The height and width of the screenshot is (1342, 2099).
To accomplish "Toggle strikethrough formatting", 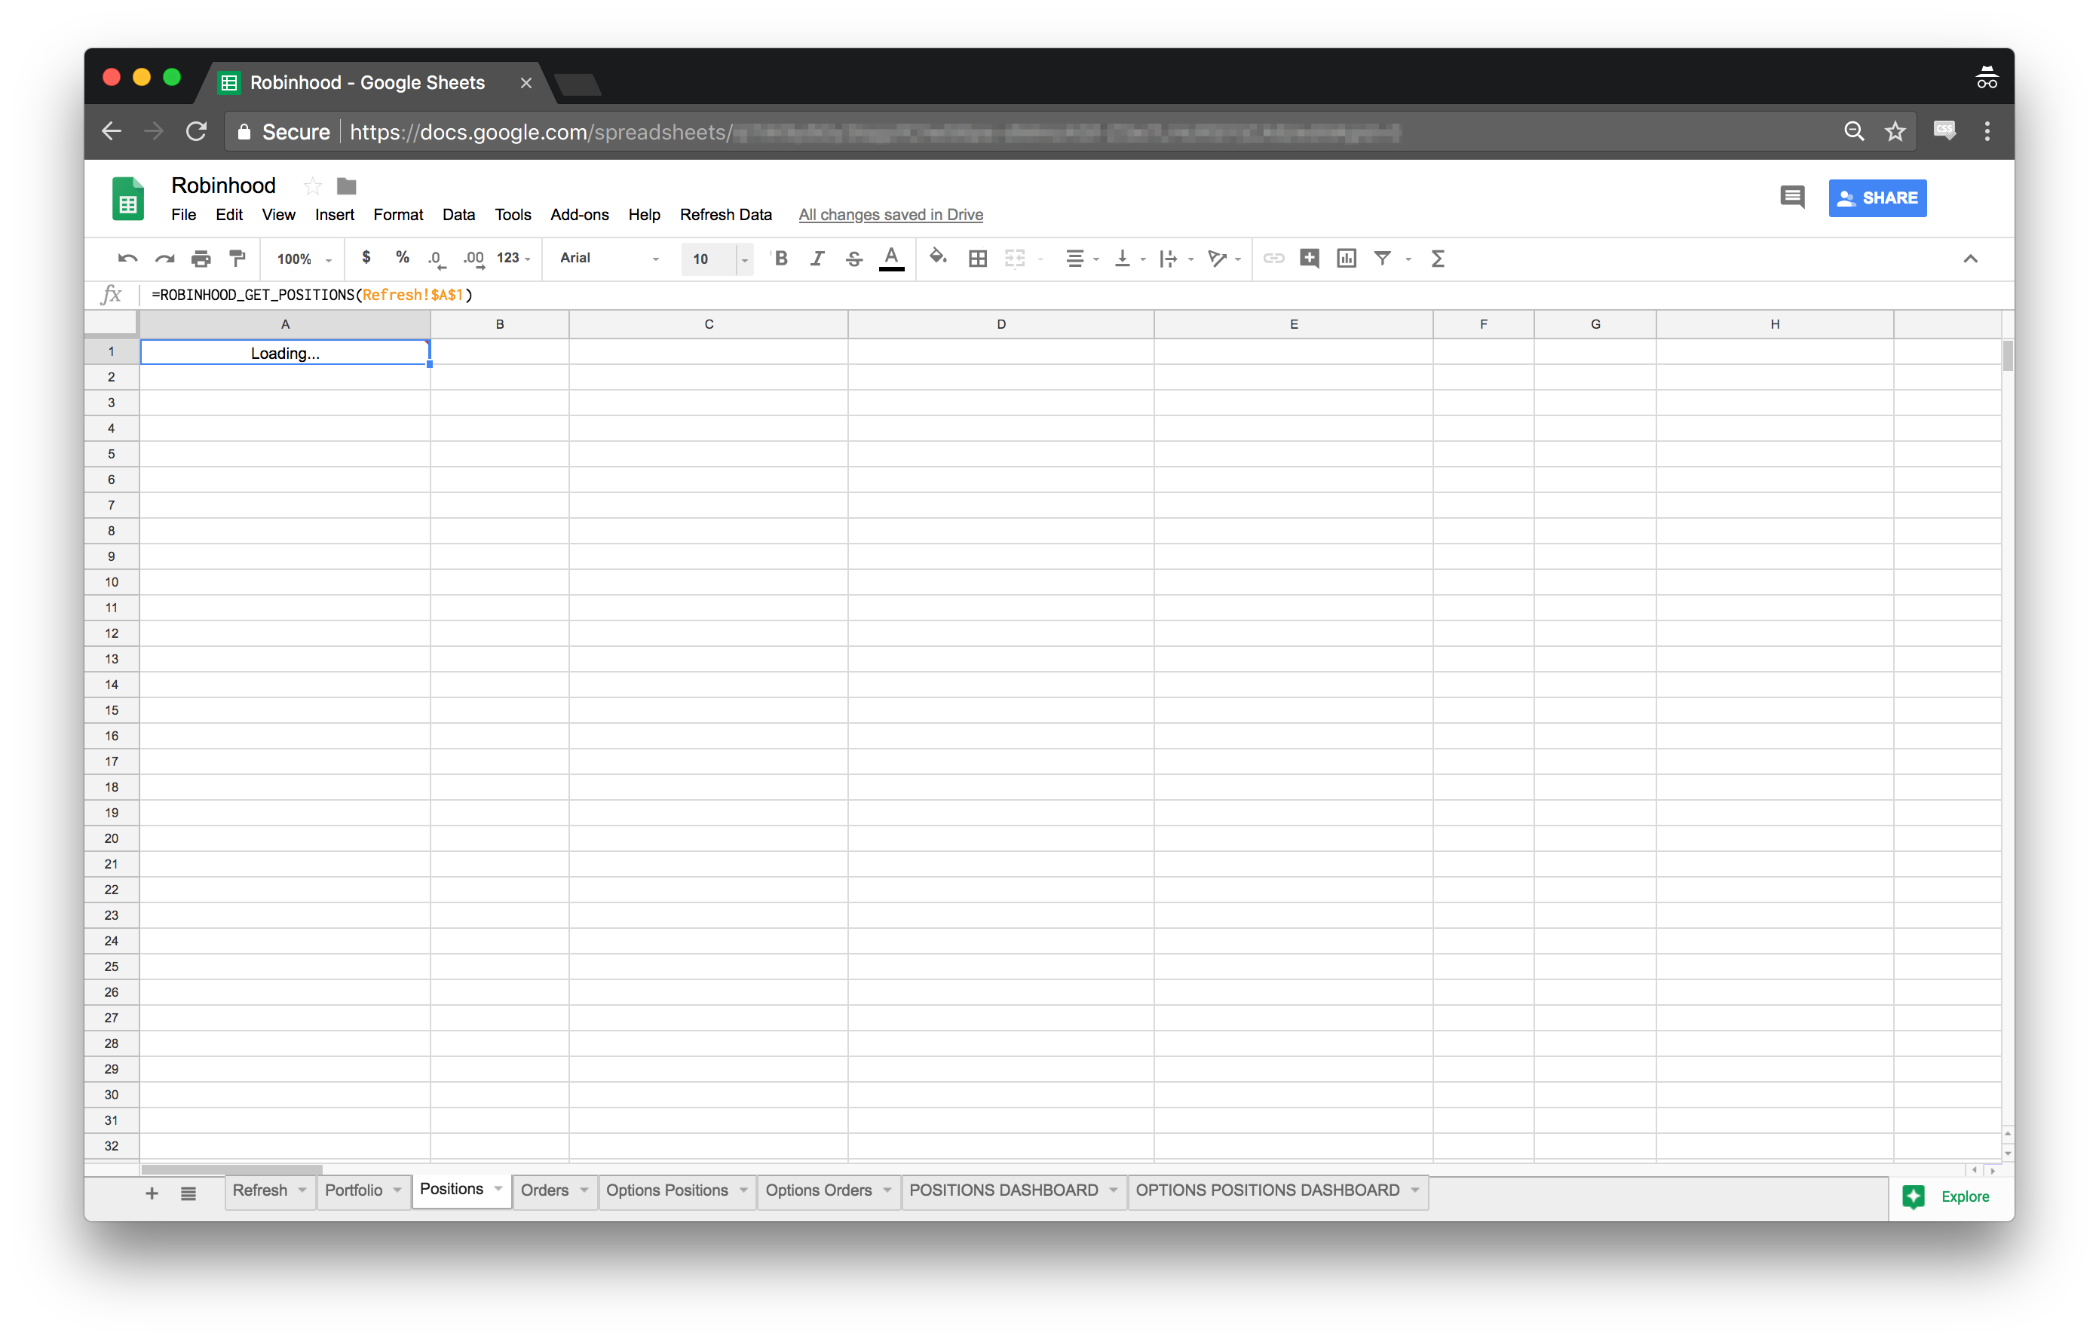I will pos(854,258).
